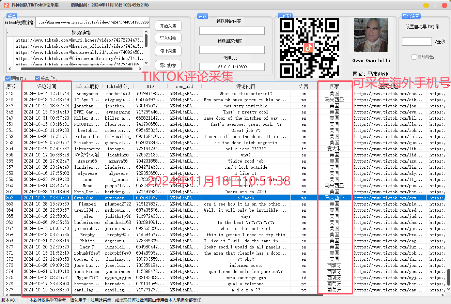Click the yellow minimize window button

(x=426, y=5)
